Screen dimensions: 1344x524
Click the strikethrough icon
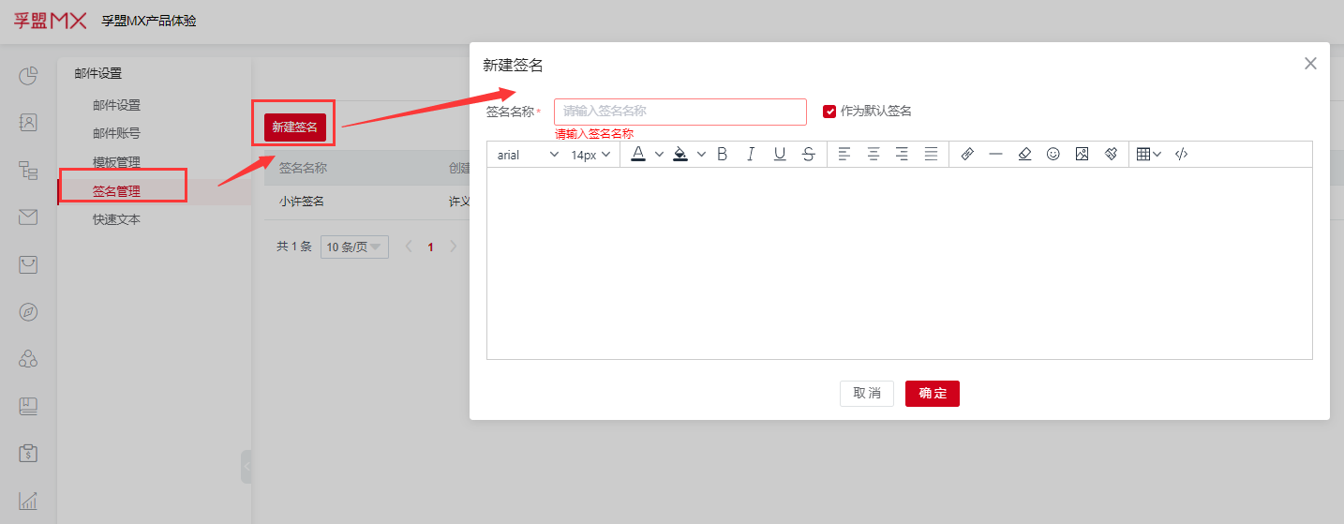point(809,155)
